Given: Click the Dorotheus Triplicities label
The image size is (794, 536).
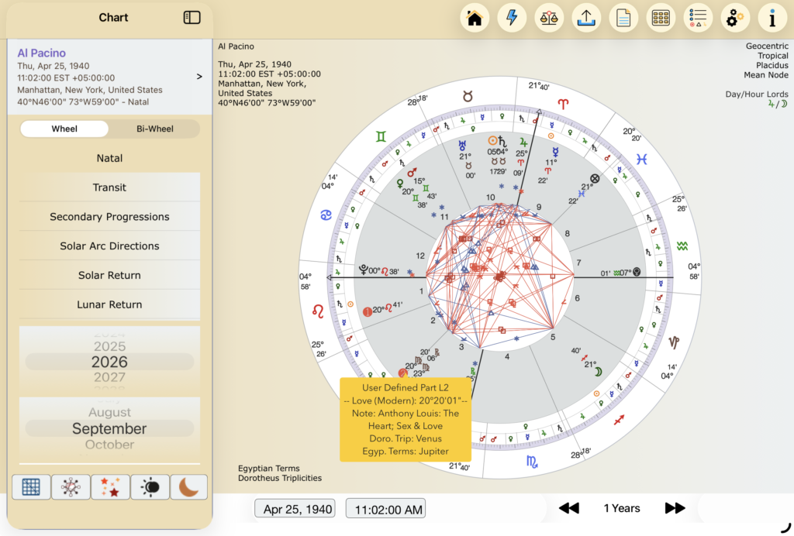Looking at the screenshot, I should 279,478.
